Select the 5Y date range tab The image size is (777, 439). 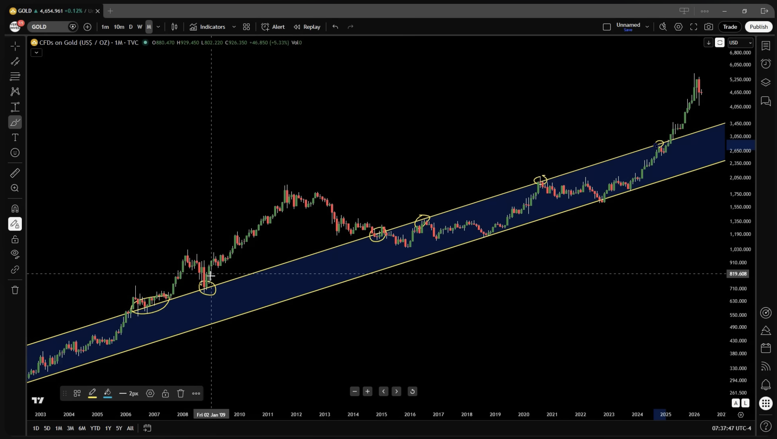[119, 428]
